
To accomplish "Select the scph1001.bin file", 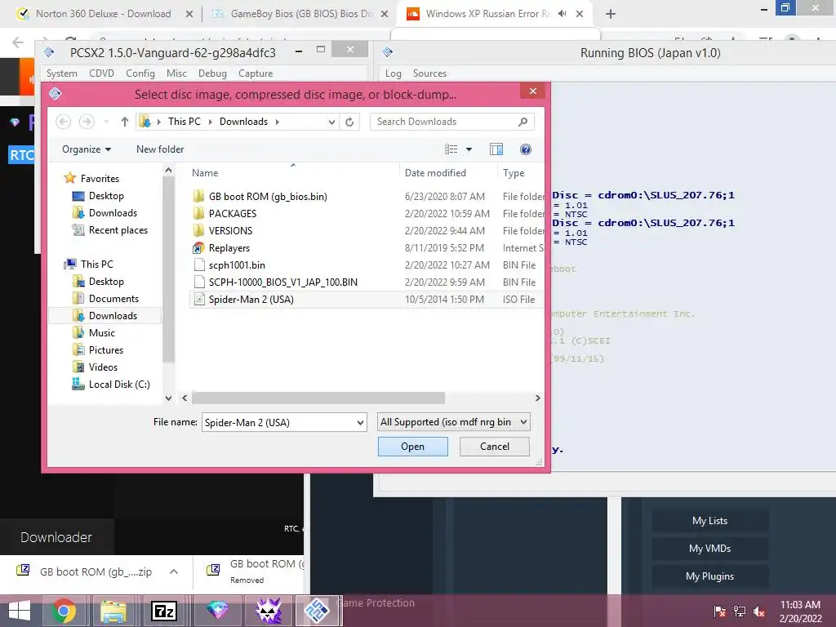I will coord(237,265).
